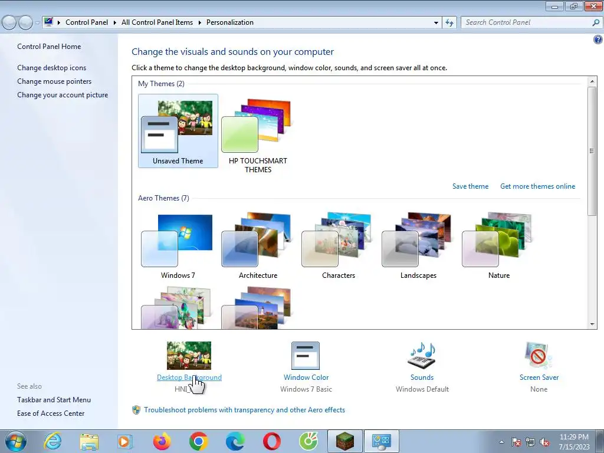The image size is (604, 453).
Task: Open Change your account picture
Action: tap(63, 95)
